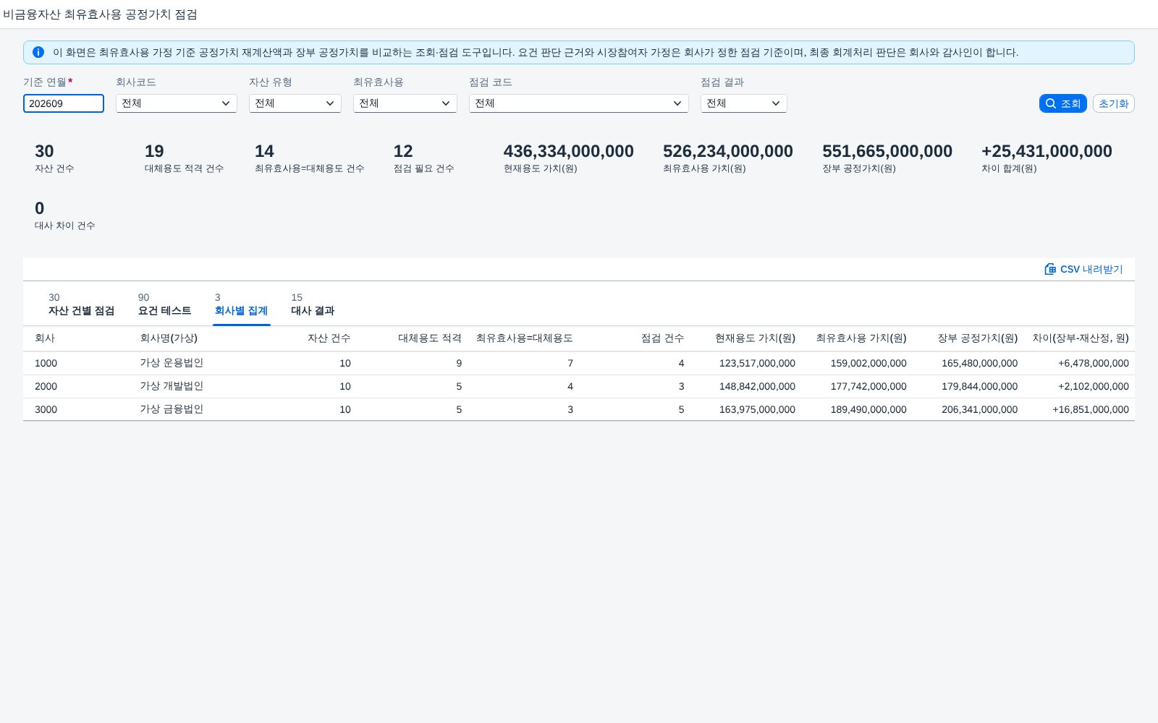Click the 차이(장부-재산정, 원) column header
1158x723 pixels.
click(1081, 338)
